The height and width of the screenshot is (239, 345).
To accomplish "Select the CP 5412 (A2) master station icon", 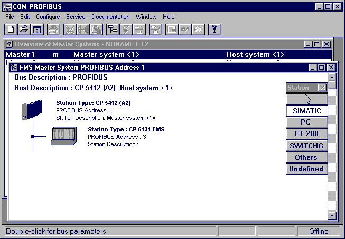I will click(x=32, y=110).
